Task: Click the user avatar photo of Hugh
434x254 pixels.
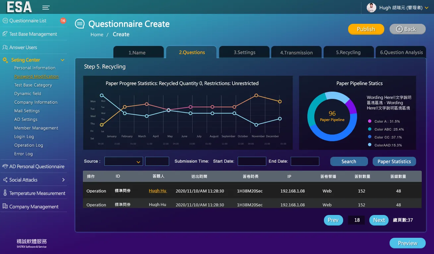Action: (371, 8)
